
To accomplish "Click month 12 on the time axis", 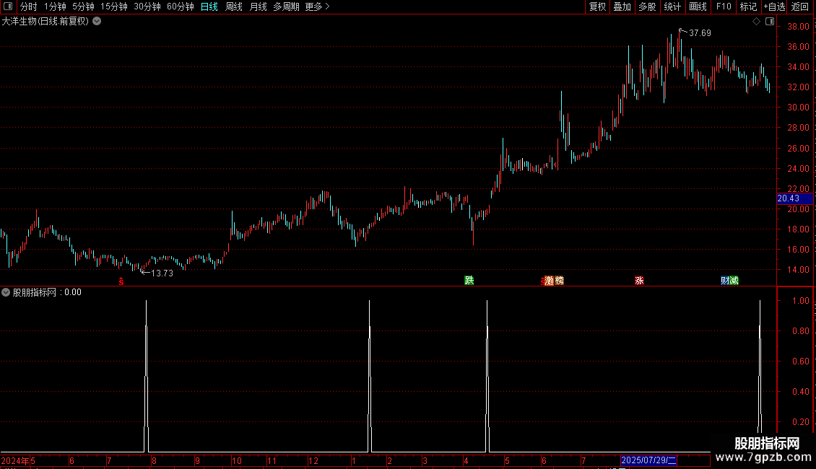I will point(313,460).
